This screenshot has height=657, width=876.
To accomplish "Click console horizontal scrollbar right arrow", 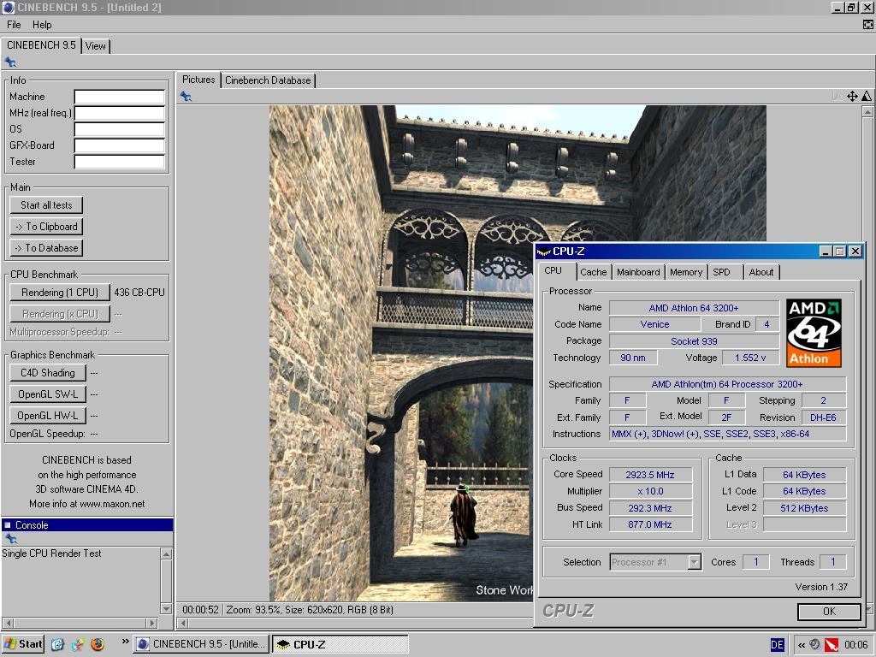I will [152, 623].
